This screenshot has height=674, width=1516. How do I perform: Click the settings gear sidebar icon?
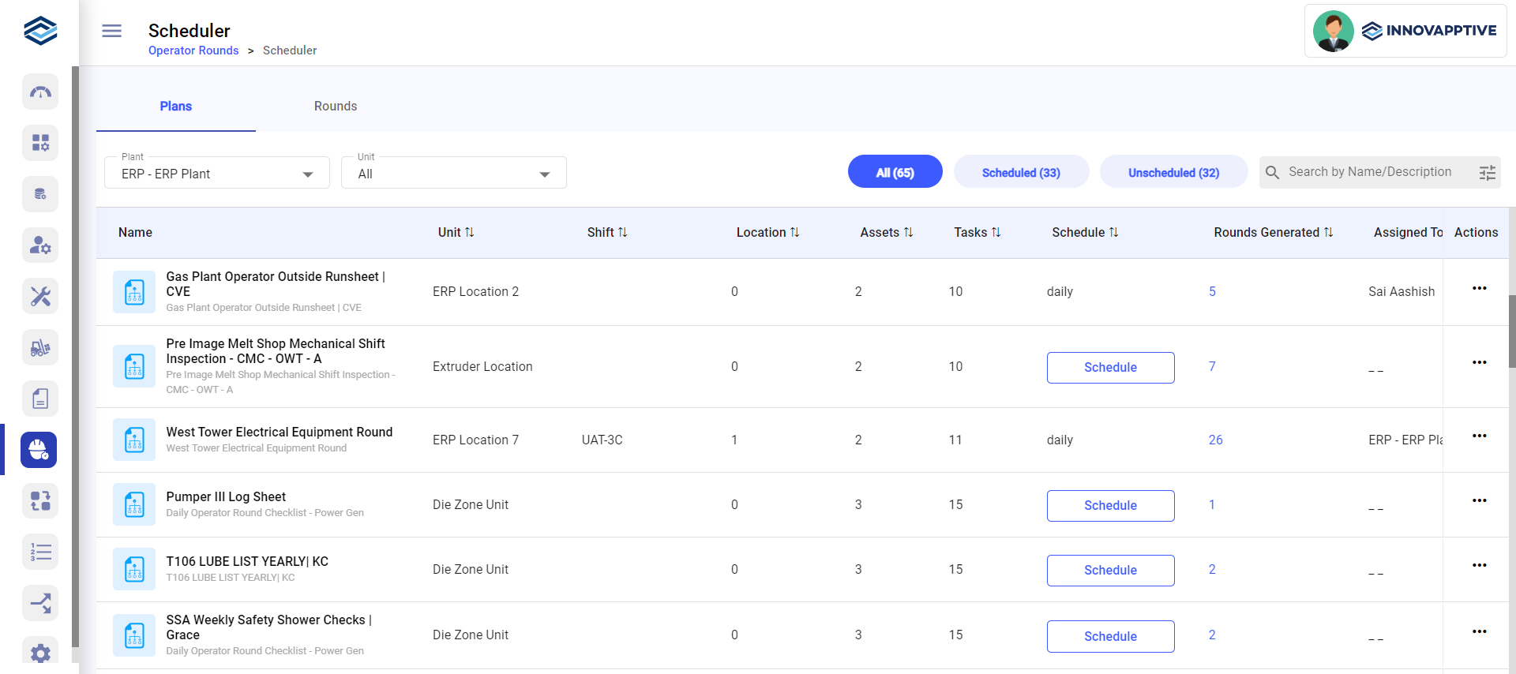point(40,653)
